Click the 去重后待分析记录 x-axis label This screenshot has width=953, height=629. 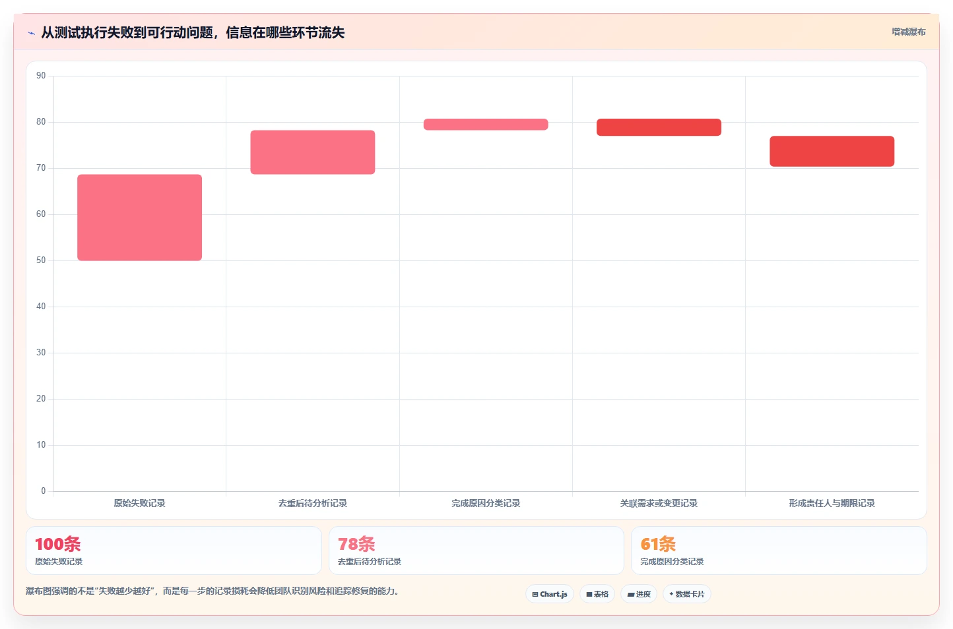click(313, 503)
